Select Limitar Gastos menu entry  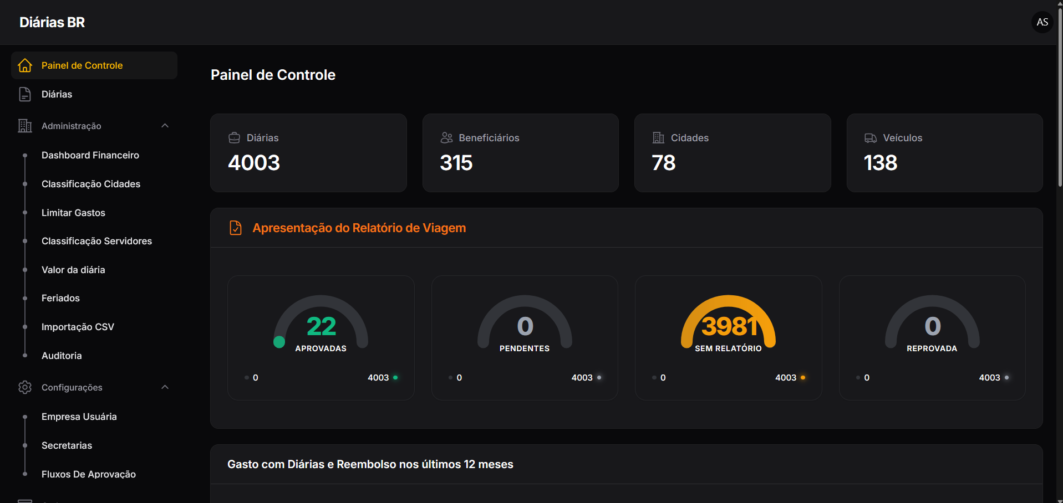[x=73, y=213]
